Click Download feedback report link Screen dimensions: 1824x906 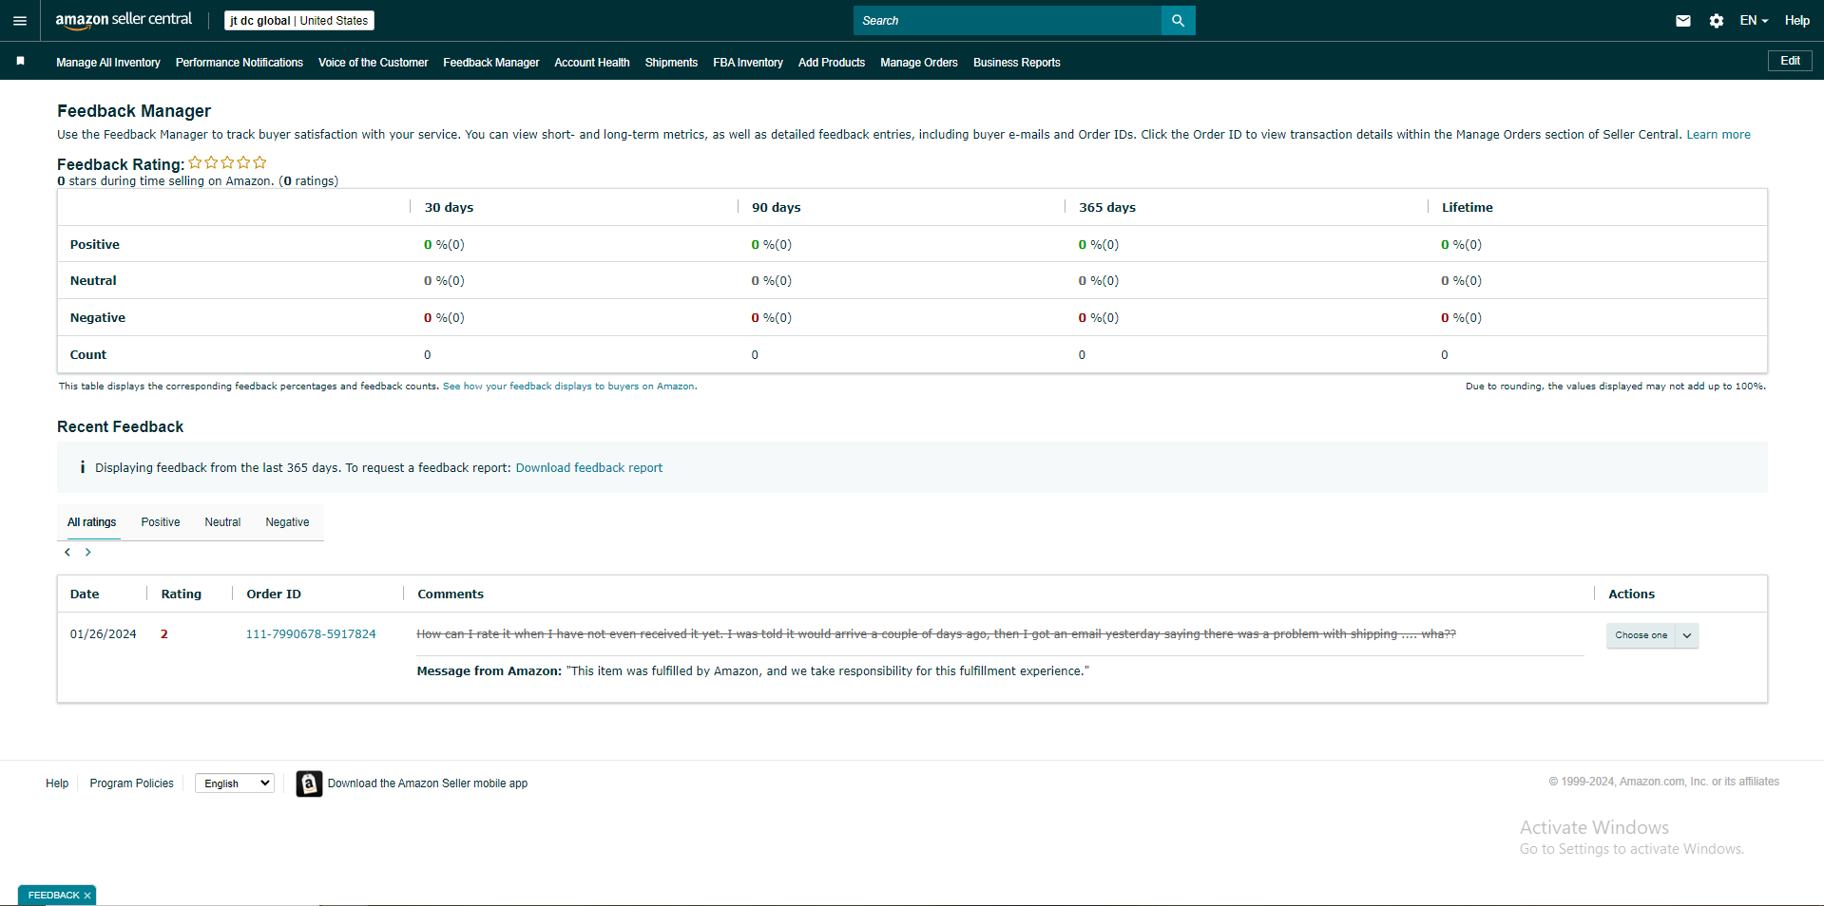[x=589, y=468]
